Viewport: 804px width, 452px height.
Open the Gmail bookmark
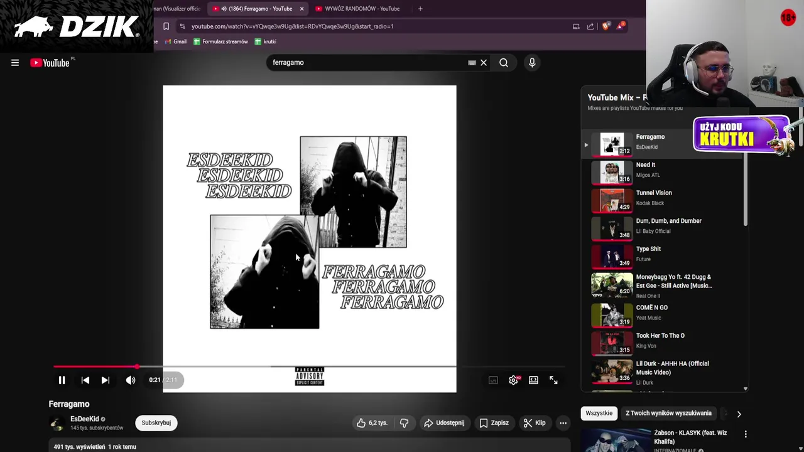175,41
